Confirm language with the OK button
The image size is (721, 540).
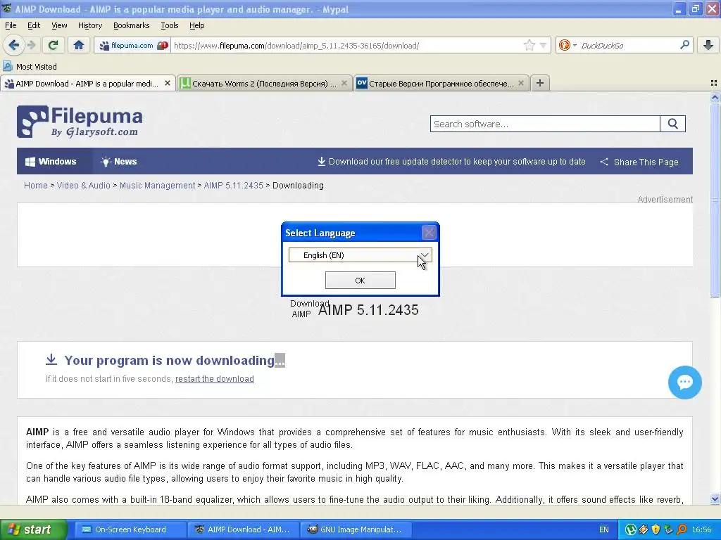(360, 281)
